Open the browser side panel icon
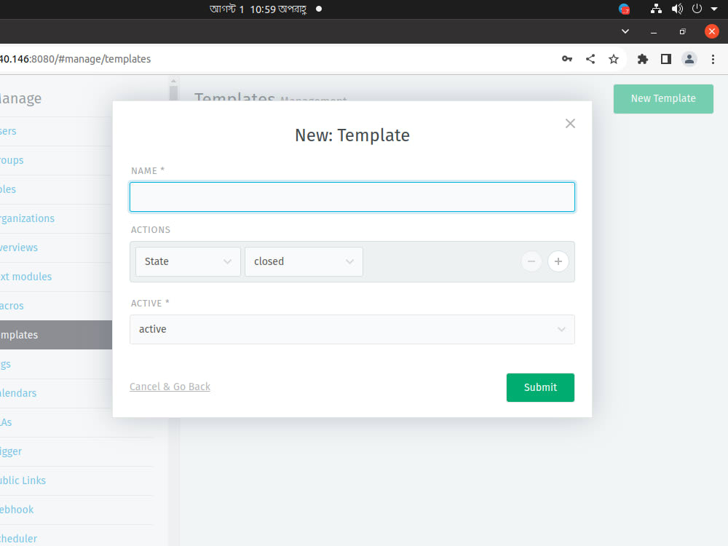728x546 pixels. 665,59
